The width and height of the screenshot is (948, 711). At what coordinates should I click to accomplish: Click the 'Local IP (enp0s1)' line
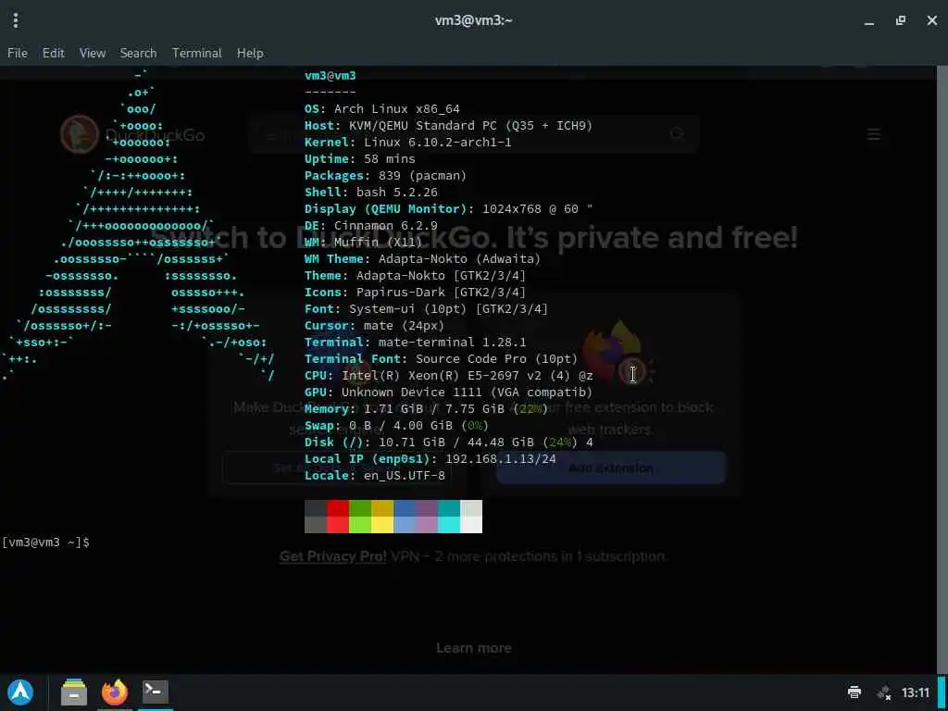pyautogui.click(x=430, y=459)
